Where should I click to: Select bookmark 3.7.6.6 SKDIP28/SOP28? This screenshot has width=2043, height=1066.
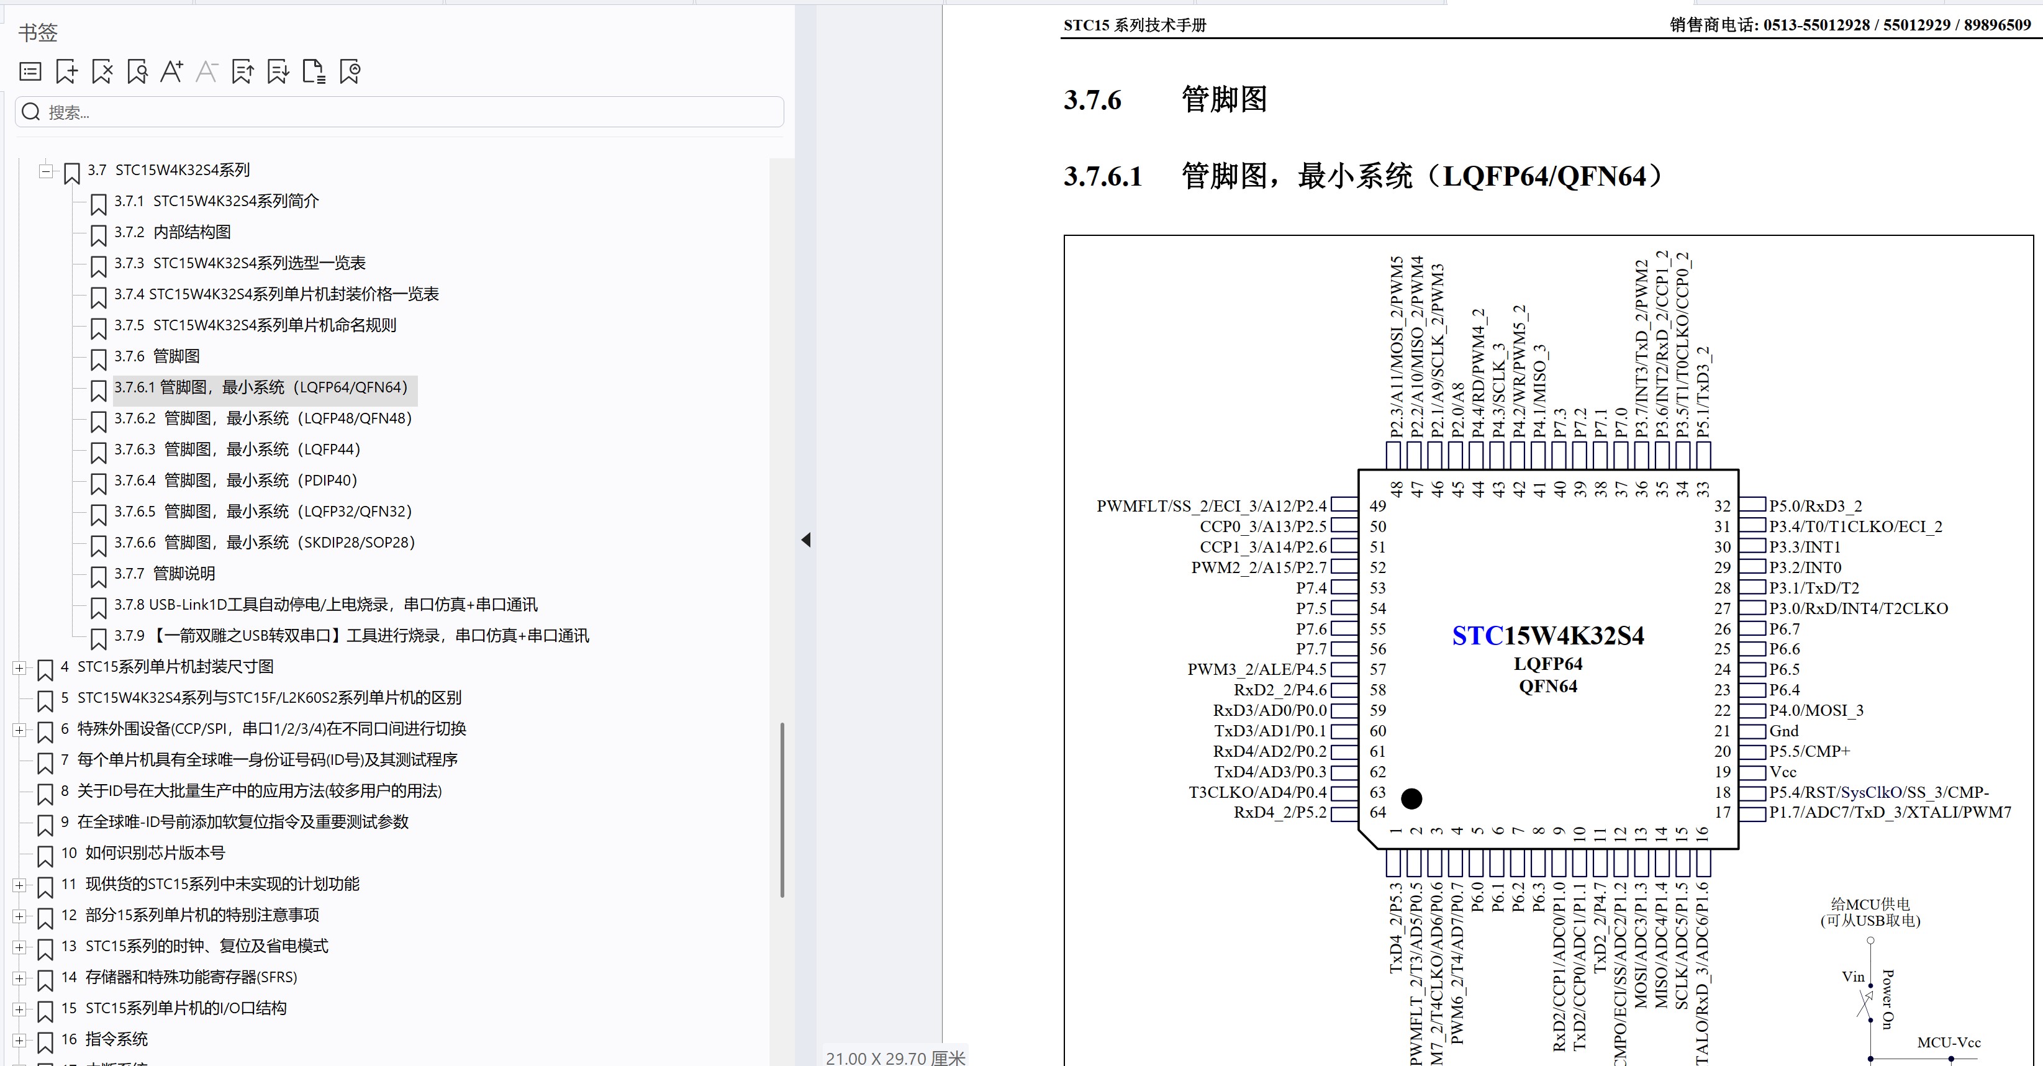[x=265, y=543]
